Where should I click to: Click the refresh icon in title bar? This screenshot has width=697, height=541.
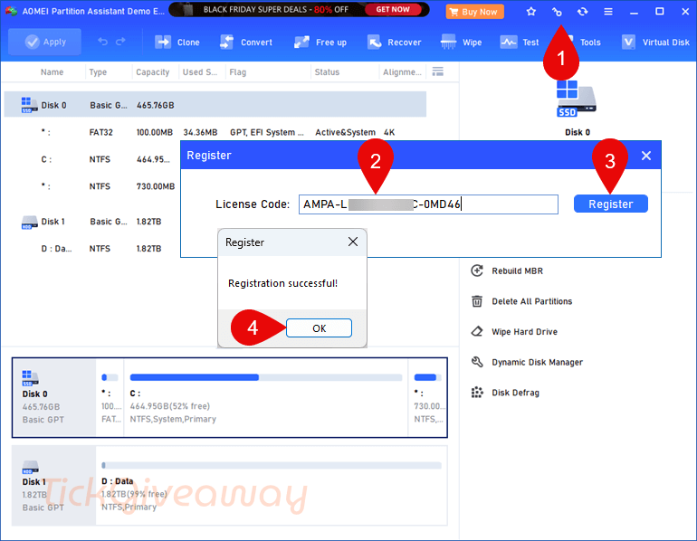[x=582, y=12]
